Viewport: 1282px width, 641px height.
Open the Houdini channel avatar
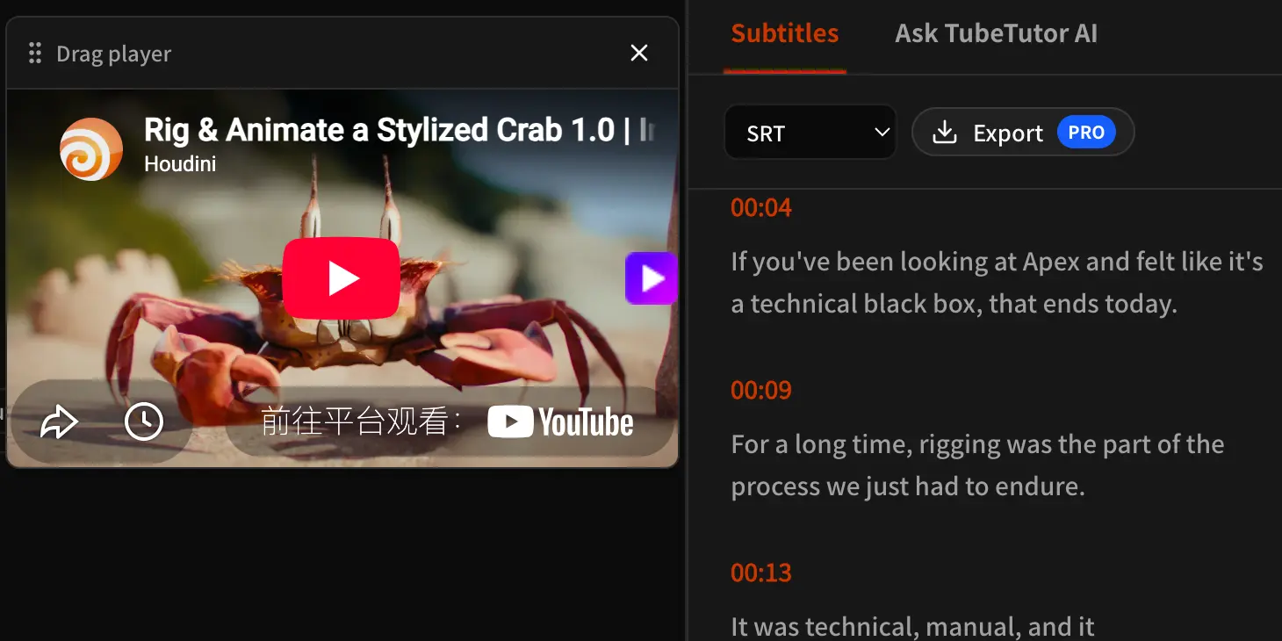coord(91,149)
